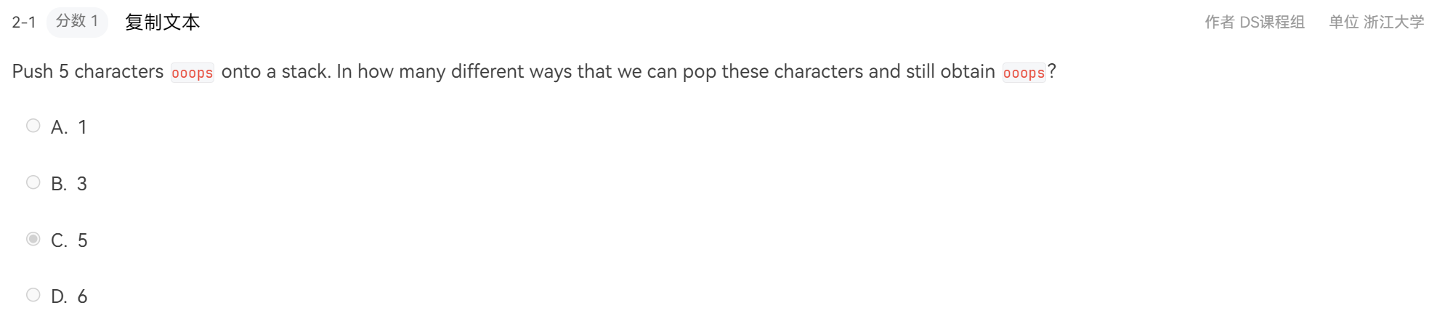Screen dimensions: 1429x316
Task: Click the author name DS课程组
Action: click(1271, 23)
